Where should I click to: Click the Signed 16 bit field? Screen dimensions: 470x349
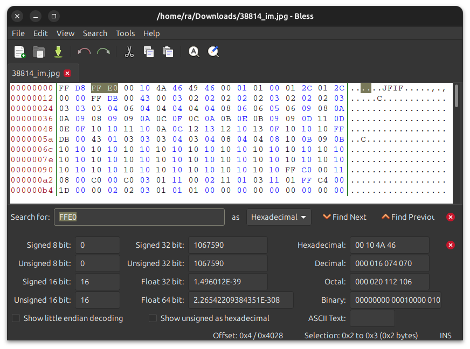coord(98,282)
